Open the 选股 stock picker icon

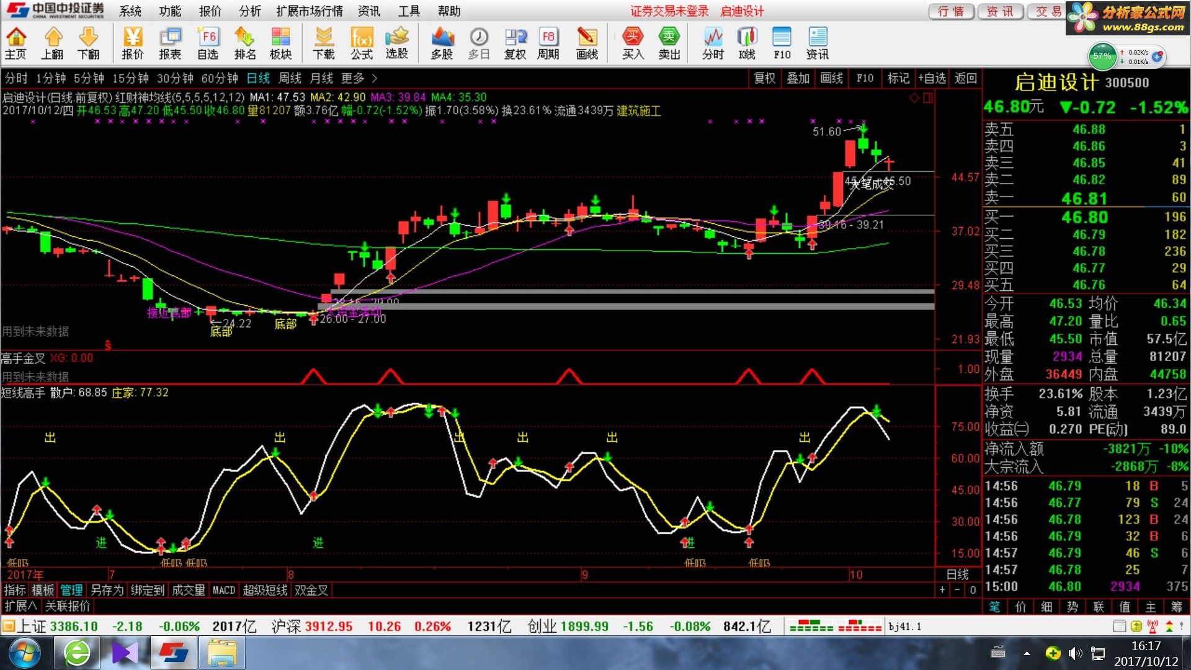397,43
